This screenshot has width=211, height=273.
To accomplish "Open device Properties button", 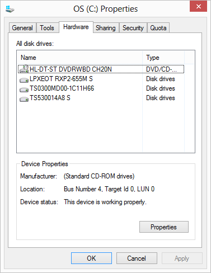I will pyautogui.click(x=164, y=227).
